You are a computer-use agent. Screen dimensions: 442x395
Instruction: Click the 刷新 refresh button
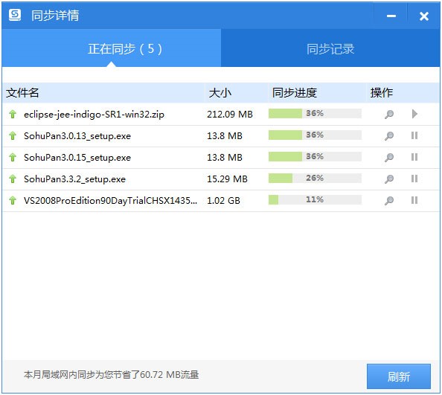click(x=399, y=376)
